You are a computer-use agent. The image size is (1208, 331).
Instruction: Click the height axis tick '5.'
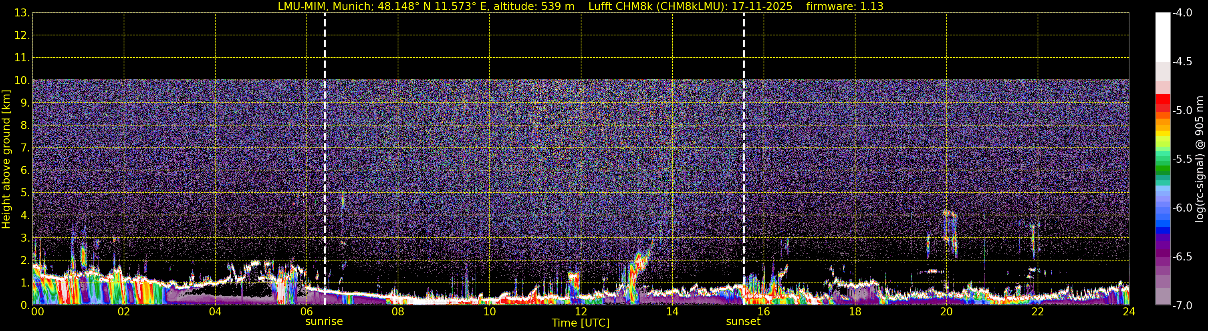(x=25, y=193)
